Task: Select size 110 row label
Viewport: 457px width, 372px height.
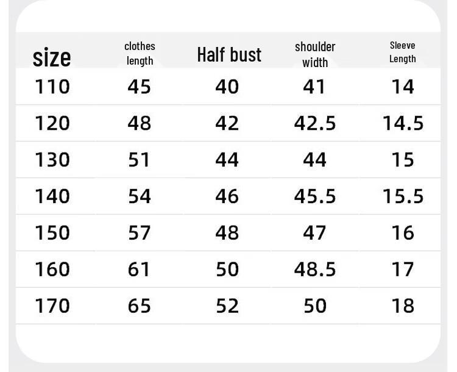Action: 52,87
